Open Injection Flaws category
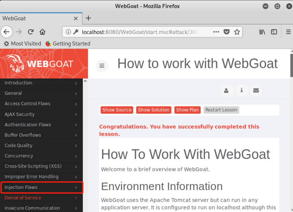 [x=41, y=187]
